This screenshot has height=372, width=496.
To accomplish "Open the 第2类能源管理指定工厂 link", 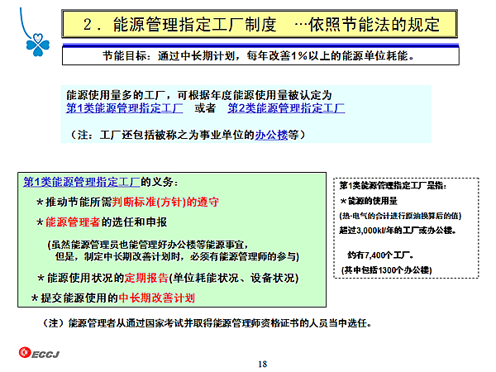I will [x=286, y=107].
